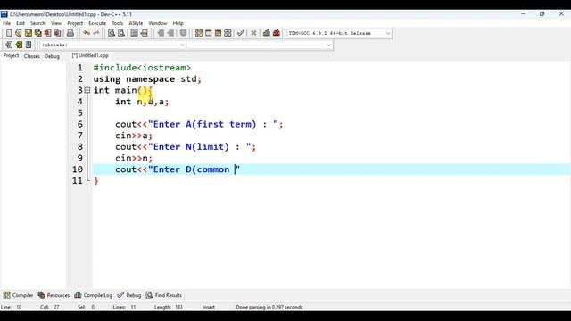Screen dimensions: 571x321
Task: Open the Search menu
Action: (x=37, y=23)
